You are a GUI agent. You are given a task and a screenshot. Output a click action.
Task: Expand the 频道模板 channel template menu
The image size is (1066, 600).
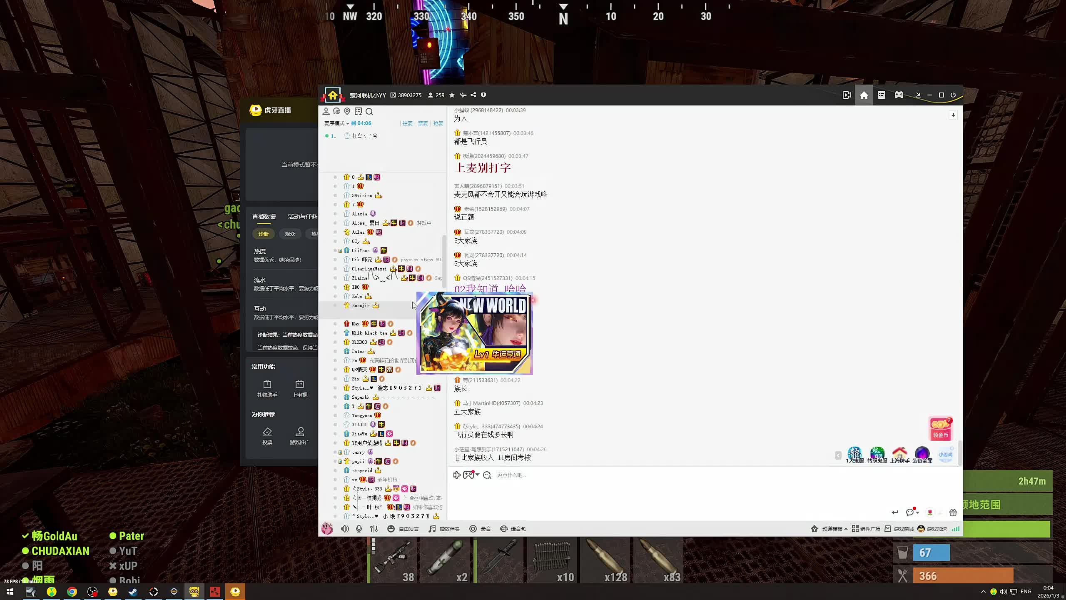834,529
